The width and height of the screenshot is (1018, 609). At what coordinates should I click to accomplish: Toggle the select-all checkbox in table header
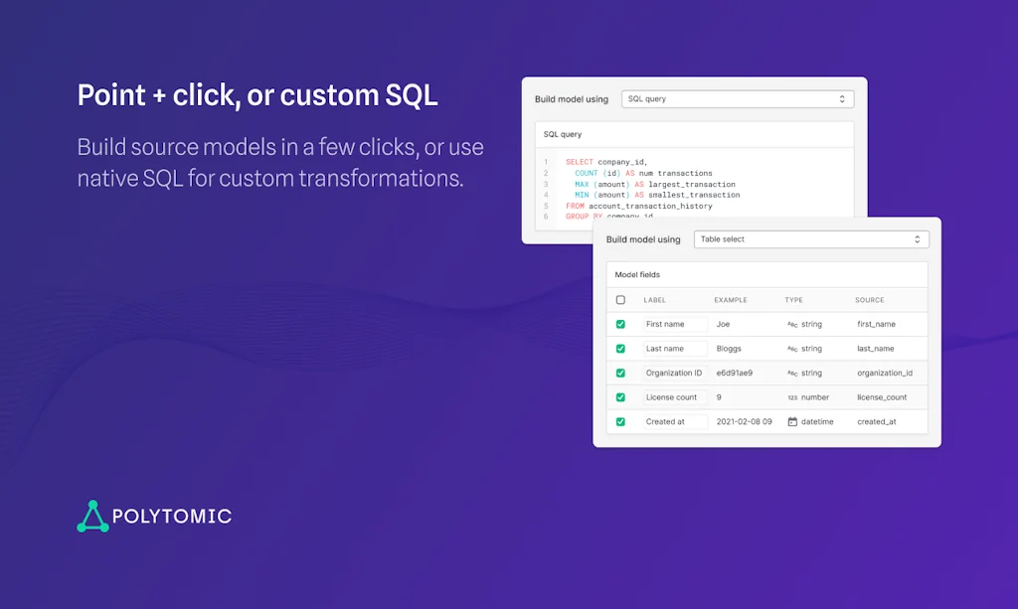[620, 300]
